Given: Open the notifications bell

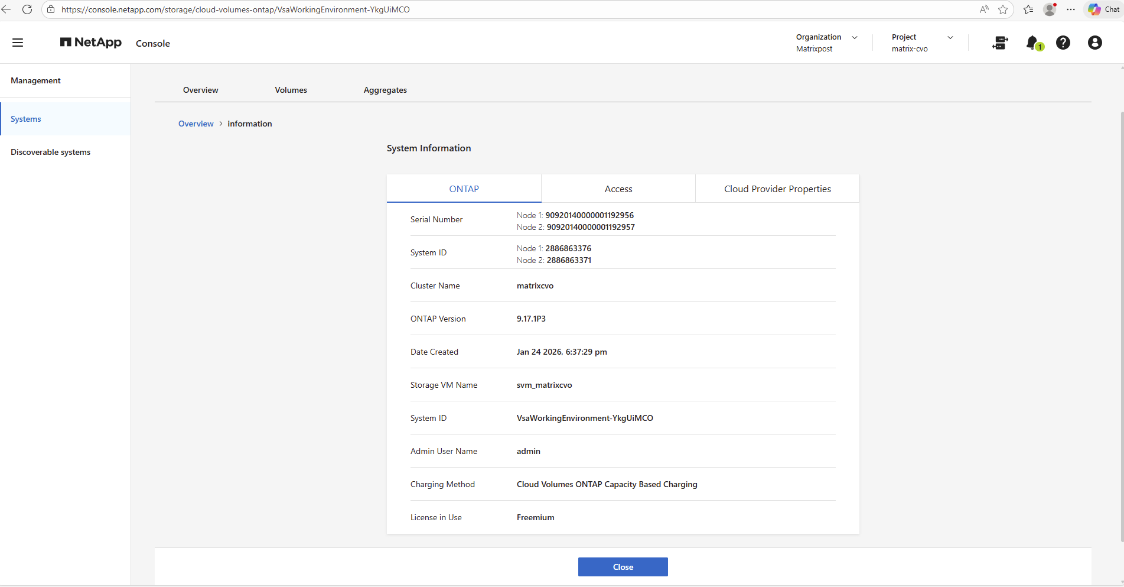Looking at the screenshot, I should click(x=1032, y=43).
